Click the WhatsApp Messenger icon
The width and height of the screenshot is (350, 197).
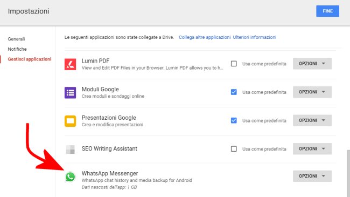tap(71, 177)
